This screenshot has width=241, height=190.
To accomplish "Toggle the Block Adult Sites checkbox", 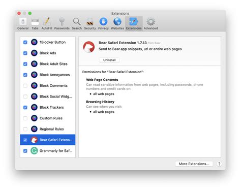I will coord(25,64).
